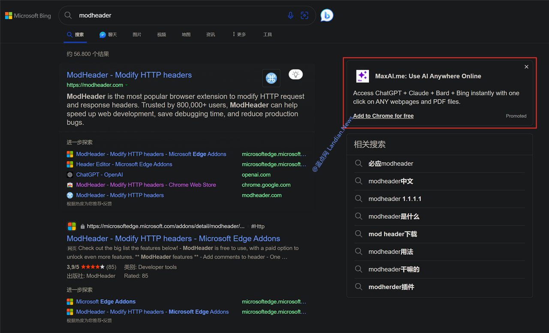Open the 视频 videos tab
This screenshot has width=549, height=333.
[161, 34]
